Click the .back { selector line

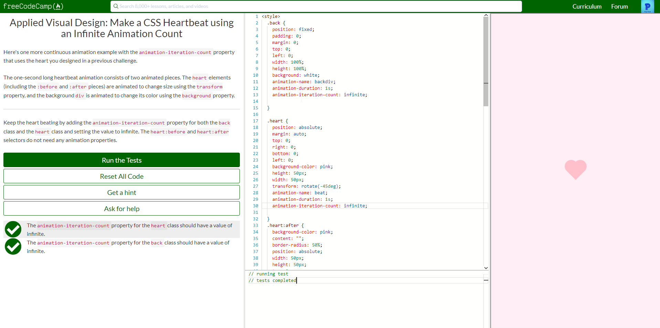[x=276, y=23]
